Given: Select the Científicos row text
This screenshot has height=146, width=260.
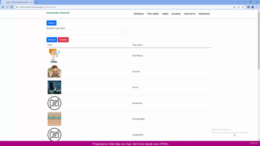Looking at the screenshot, I should (137, 56).
